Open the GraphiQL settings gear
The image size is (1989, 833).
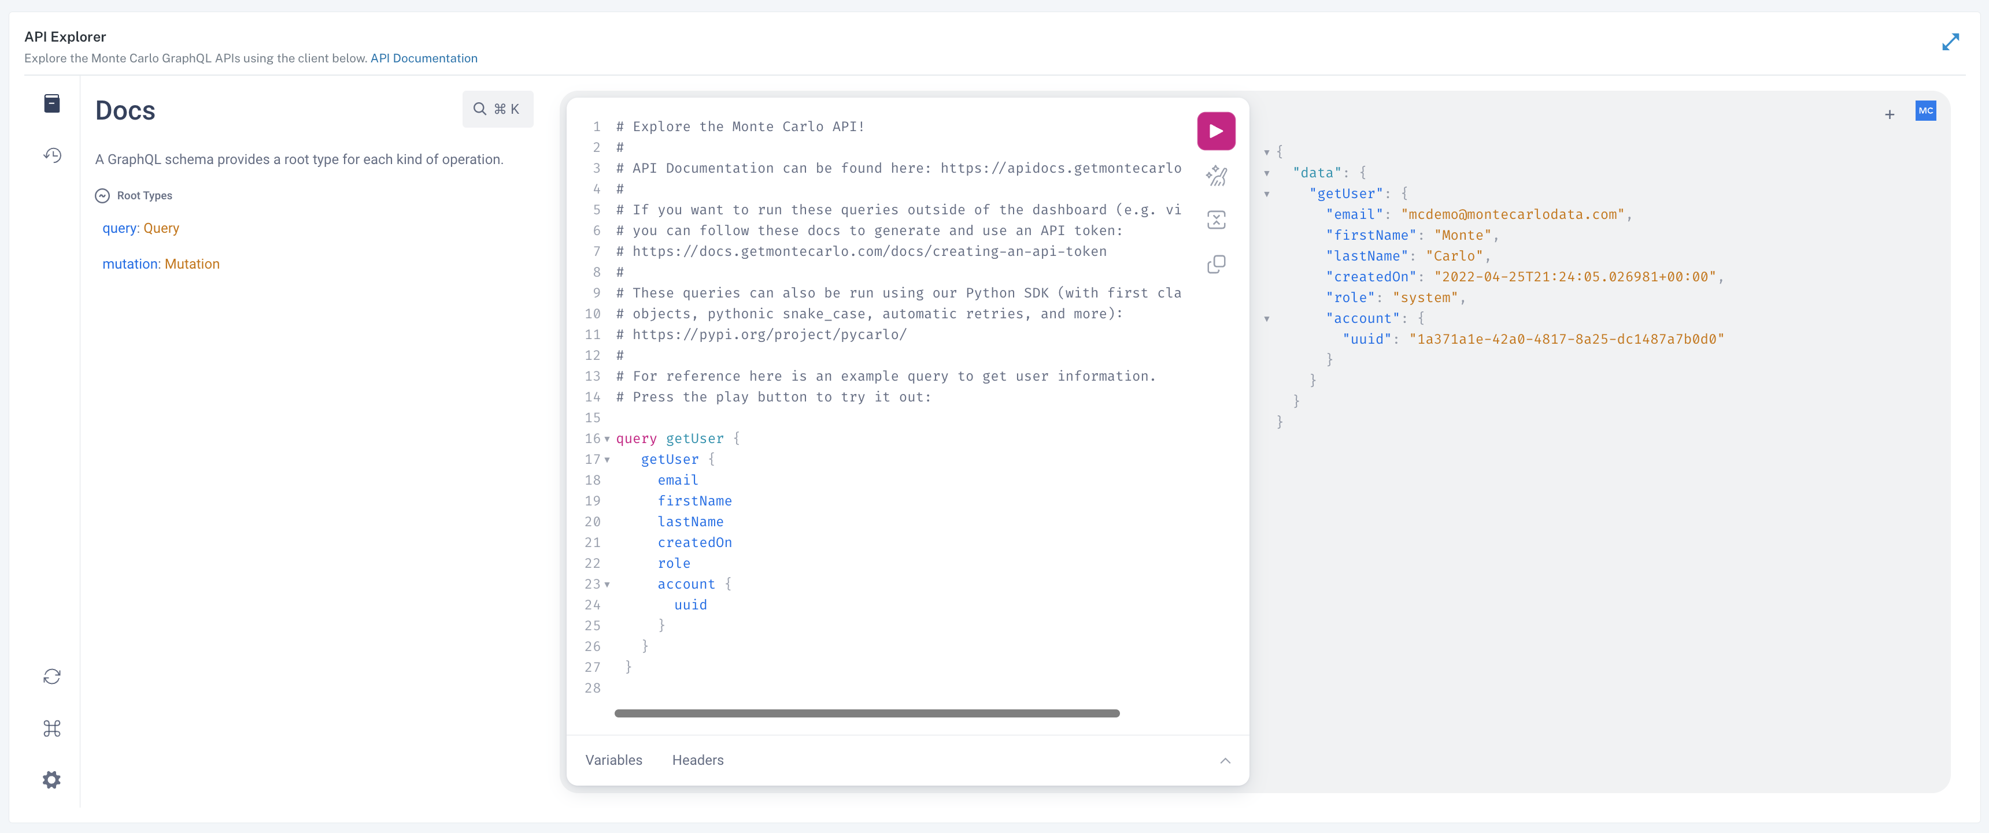click(x=51, y=780)
